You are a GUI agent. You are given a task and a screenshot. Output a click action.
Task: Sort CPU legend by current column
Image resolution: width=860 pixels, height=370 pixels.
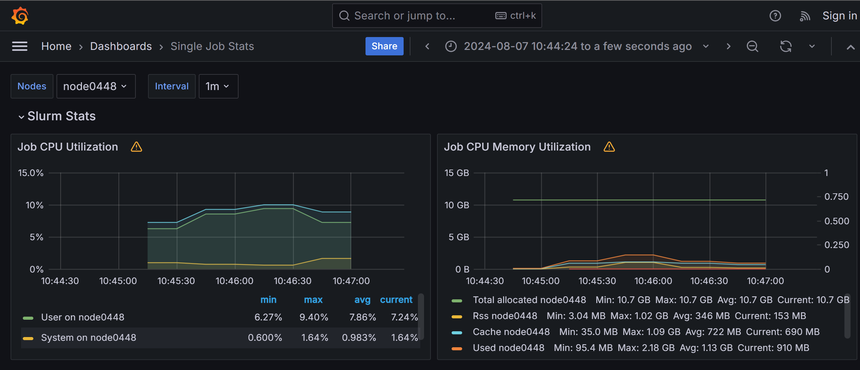coord(396,300)
